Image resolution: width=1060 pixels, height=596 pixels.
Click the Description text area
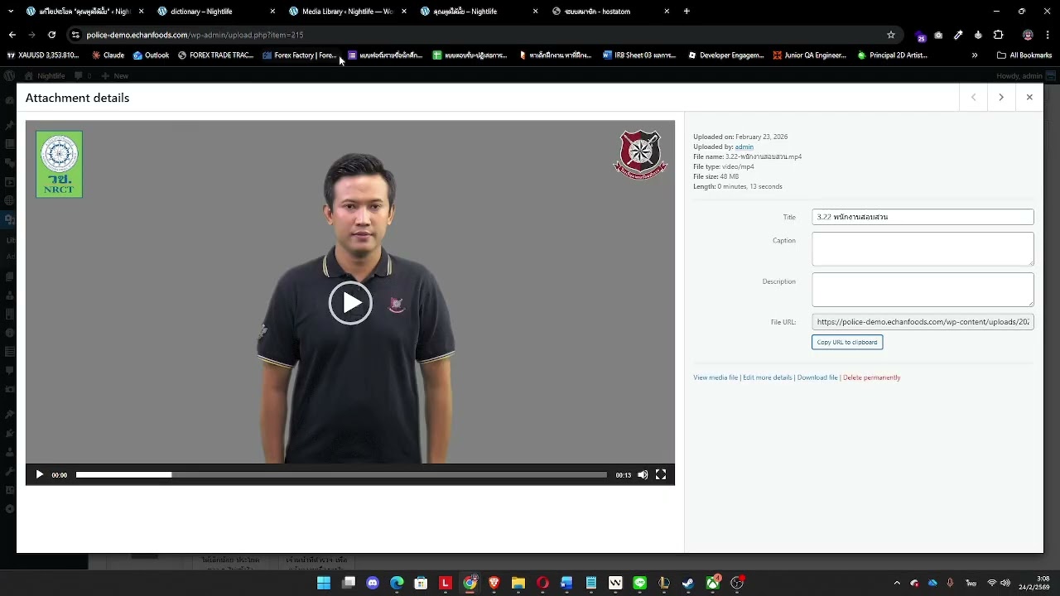923,290
